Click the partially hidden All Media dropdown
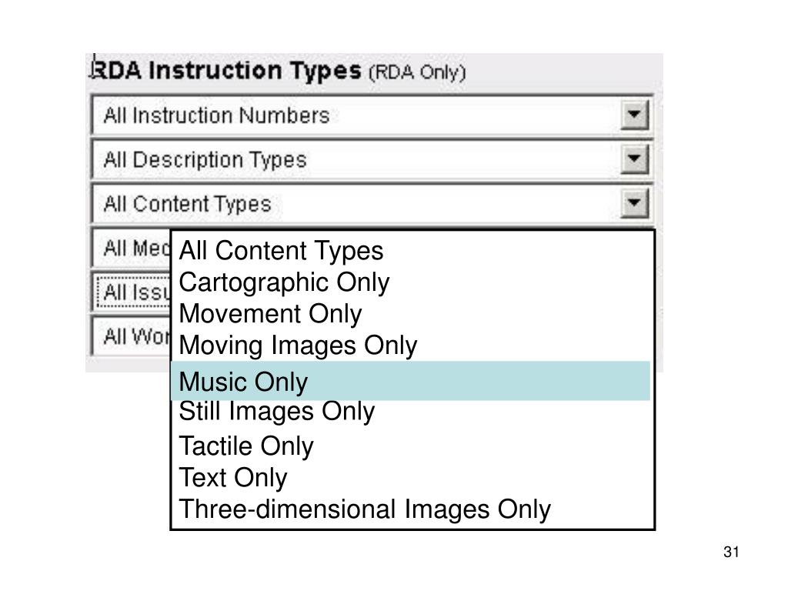The height and width of the screenshot is (591, 788). [x=132, y=248]
